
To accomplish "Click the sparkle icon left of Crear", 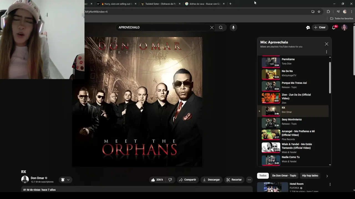I will [308, 27].
